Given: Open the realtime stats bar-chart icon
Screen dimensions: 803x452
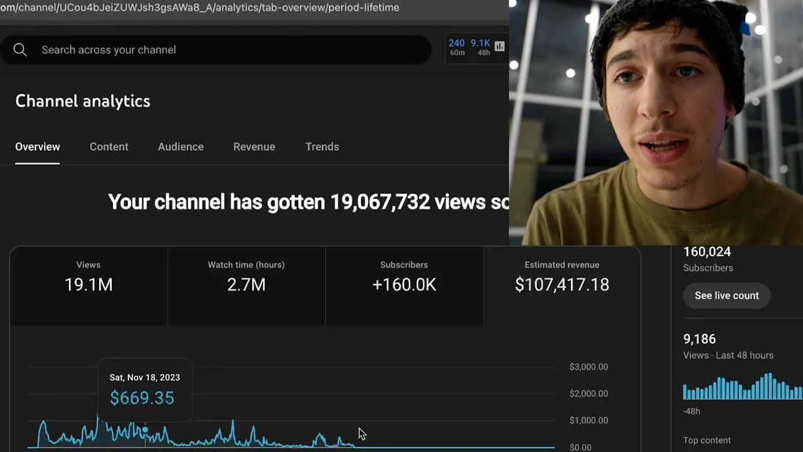Looking at the screenshot, I should (x=499, y=46).
